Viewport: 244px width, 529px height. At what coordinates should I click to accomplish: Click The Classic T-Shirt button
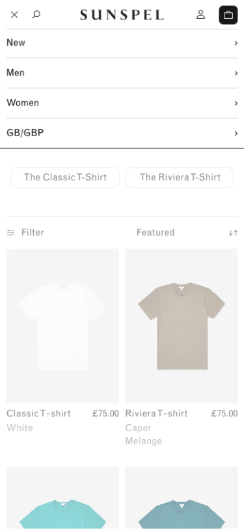coord(65,177)
